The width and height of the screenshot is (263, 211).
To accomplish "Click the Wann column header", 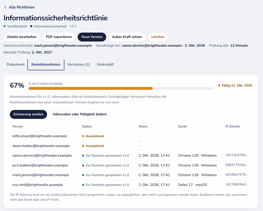I will click(x=143, y=126).
